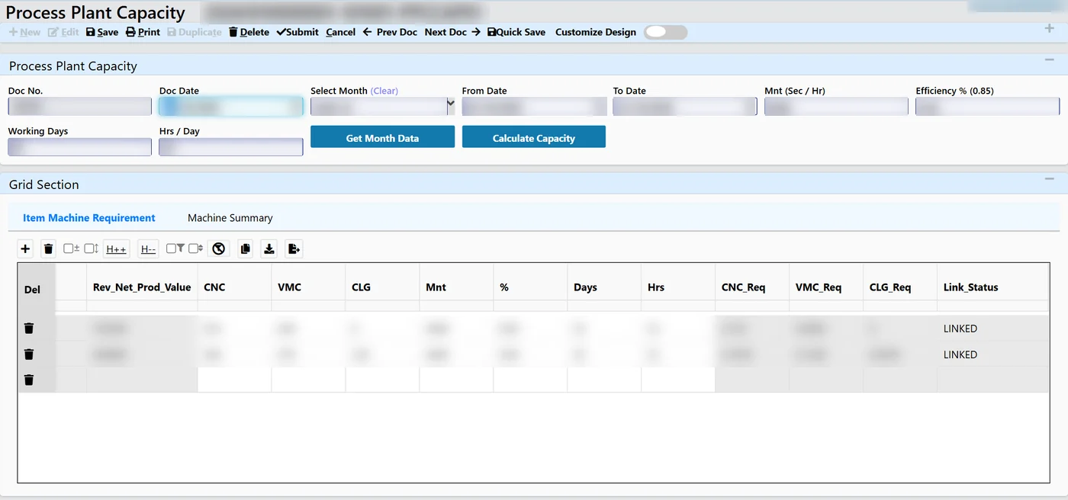1068x500 pixels.
Task: Click the Del column header
Action: coord(32,290)
